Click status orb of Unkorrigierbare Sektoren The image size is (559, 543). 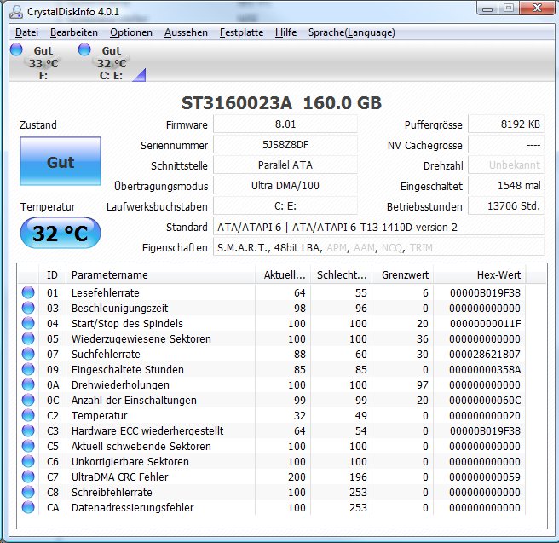[28, 461]
